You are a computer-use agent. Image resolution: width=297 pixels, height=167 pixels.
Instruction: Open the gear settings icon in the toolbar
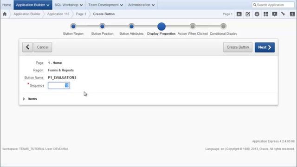point(257,14)
